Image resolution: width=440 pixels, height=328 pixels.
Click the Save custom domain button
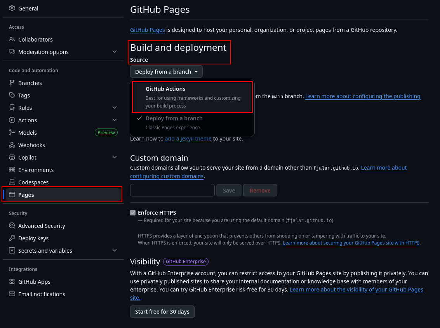[229, 190]
